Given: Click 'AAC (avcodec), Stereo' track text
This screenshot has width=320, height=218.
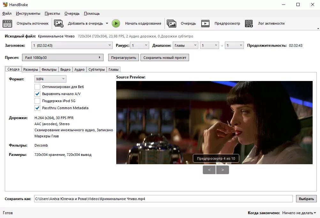Looking at the screenshot, I should (x=52, y=124).
